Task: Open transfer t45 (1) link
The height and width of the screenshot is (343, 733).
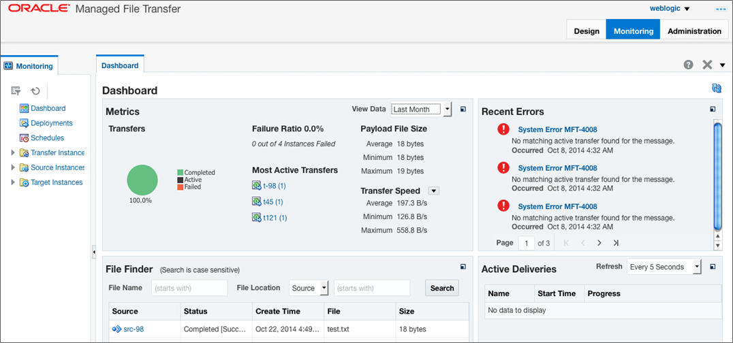Action: (x=273, y=202)
